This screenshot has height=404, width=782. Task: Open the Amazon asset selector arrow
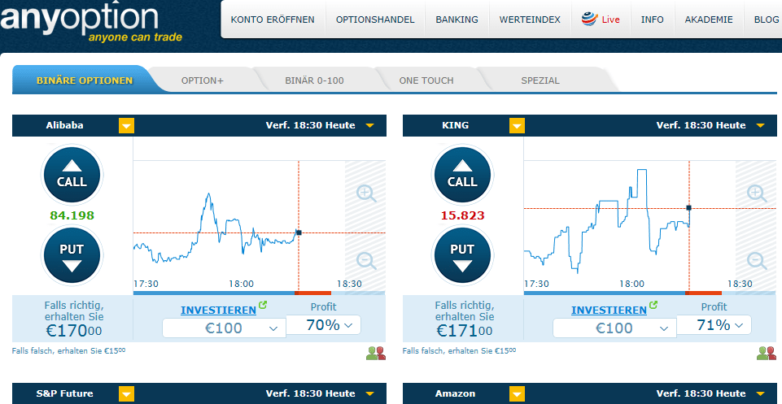518,394
